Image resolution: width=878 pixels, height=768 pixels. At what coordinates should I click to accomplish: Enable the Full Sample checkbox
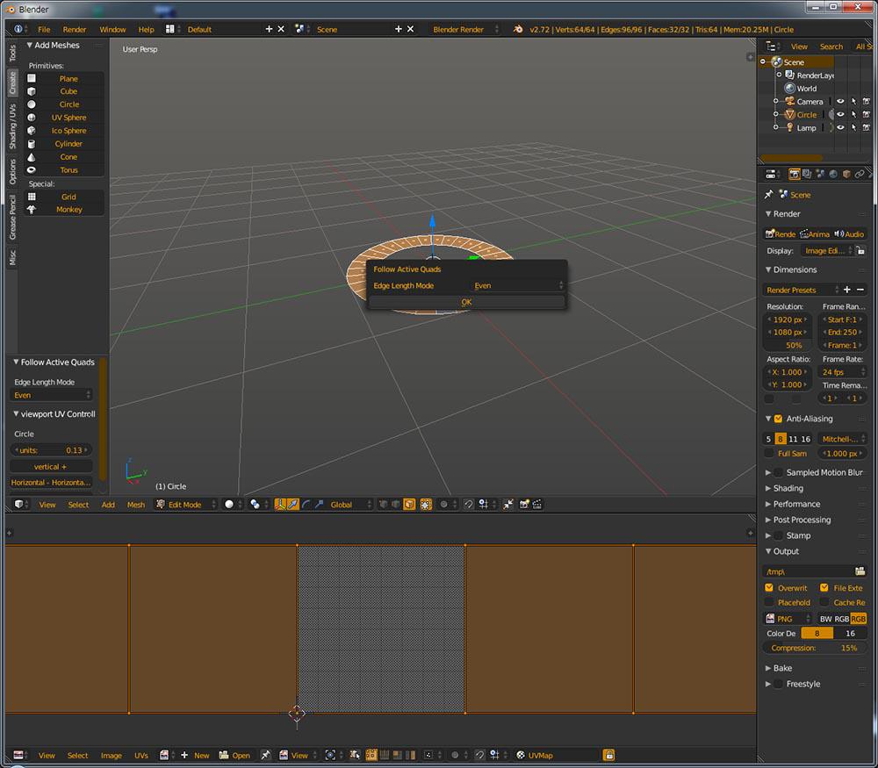click(769, 454)
